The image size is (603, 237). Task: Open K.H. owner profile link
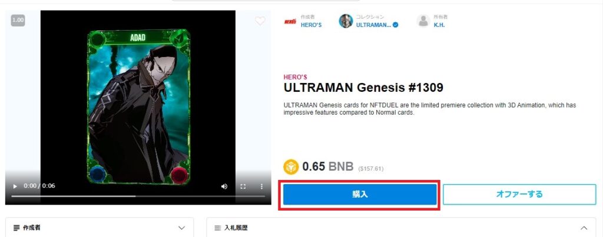(x=439, y=25)
